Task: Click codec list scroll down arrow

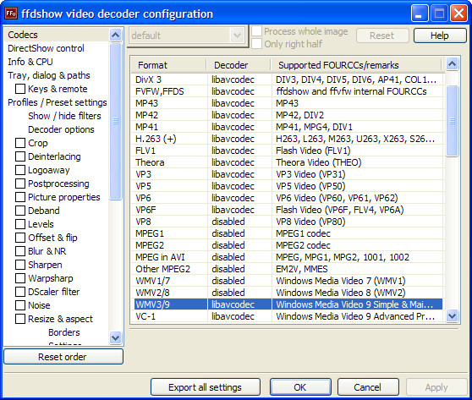Action: [x=453, y=316]
